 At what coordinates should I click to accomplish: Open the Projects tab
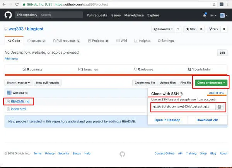98,41
